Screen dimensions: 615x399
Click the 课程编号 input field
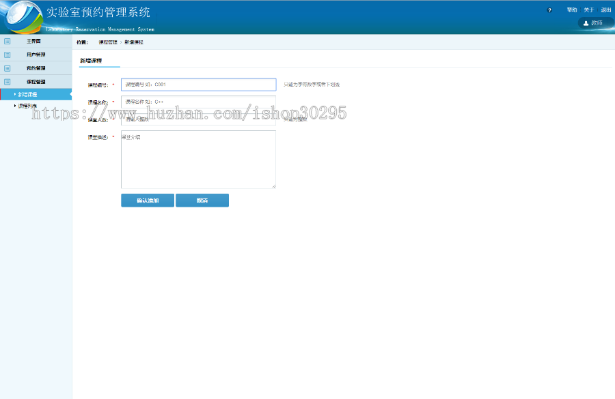point(198,84)
